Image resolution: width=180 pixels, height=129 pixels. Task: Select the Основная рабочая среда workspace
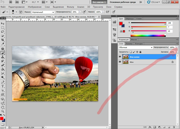pos(123,2)
